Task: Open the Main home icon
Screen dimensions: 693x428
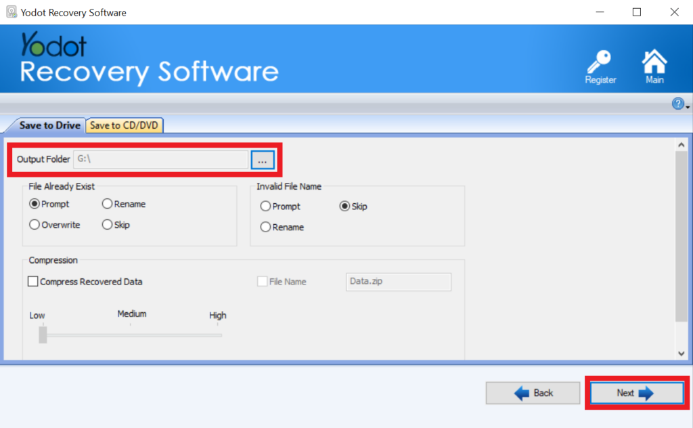Action: click(x=654, y=63)
